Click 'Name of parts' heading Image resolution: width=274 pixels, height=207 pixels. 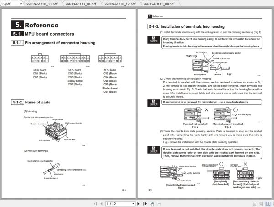coord(37,102)
